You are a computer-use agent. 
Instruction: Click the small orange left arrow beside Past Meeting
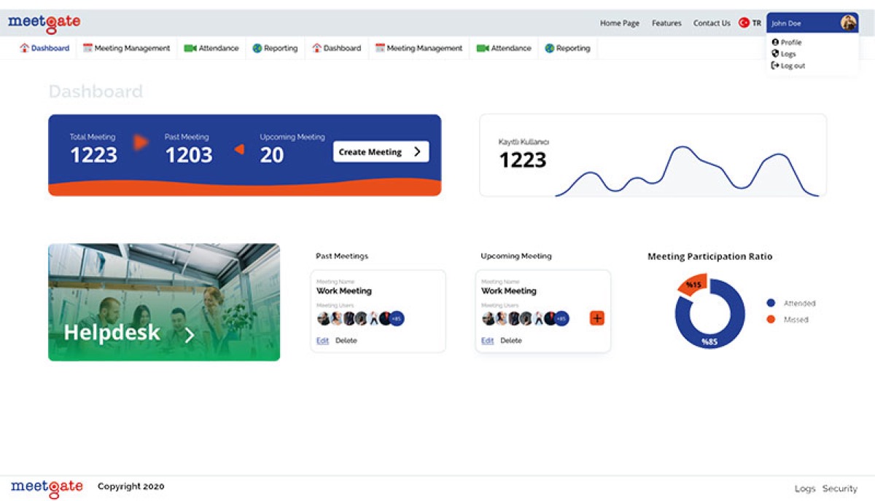point(238,150)
